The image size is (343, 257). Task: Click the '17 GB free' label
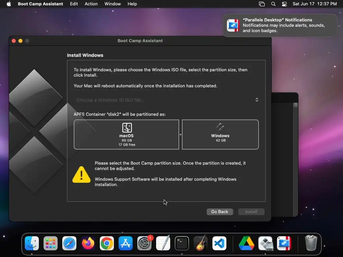coord(127,145)
